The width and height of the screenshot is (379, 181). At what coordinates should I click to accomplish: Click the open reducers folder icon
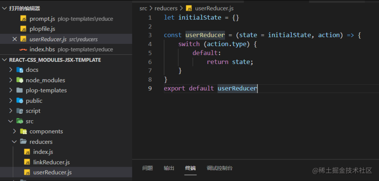point(23,141)
